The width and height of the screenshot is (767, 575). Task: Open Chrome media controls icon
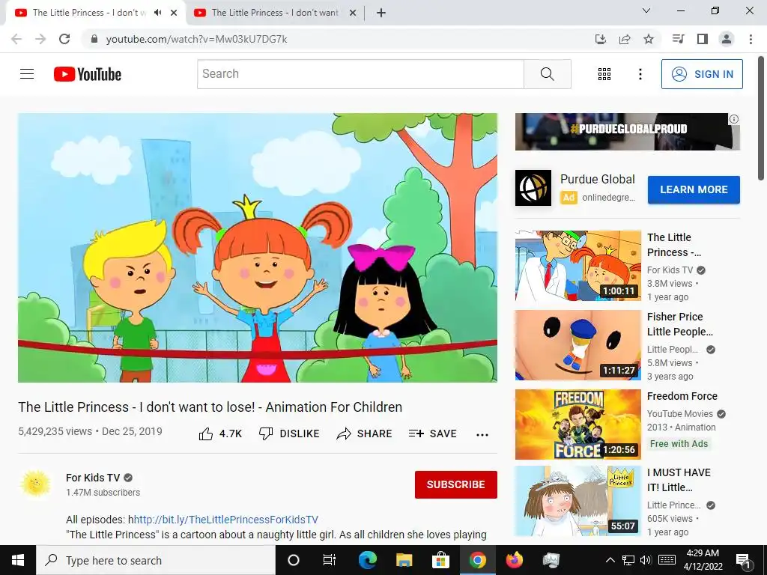tap(678, 39)
